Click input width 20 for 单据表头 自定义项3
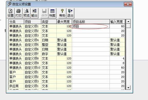Viewport: 148px width, 100px height. [117, 35]
